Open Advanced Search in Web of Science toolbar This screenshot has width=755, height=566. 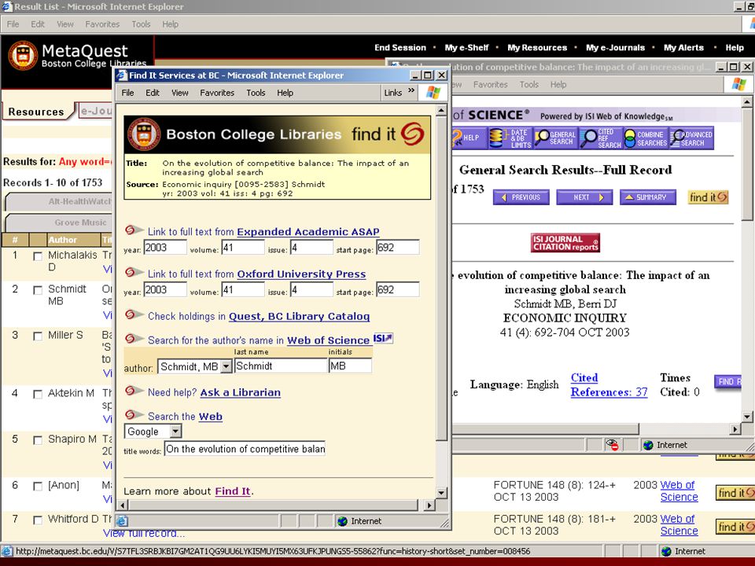click(x=691, y=138)
